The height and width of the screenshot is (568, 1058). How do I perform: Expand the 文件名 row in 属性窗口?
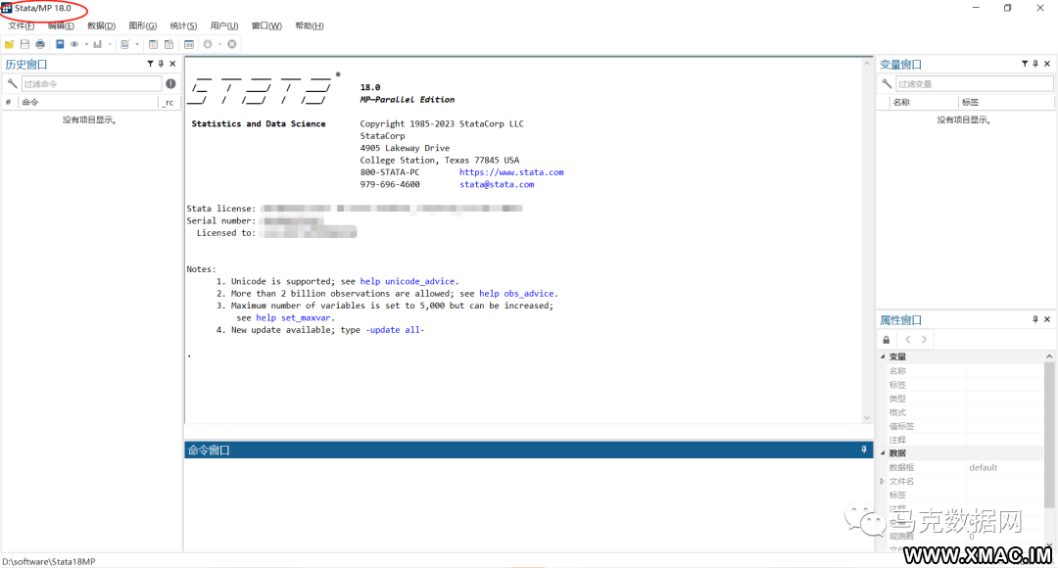883,481
